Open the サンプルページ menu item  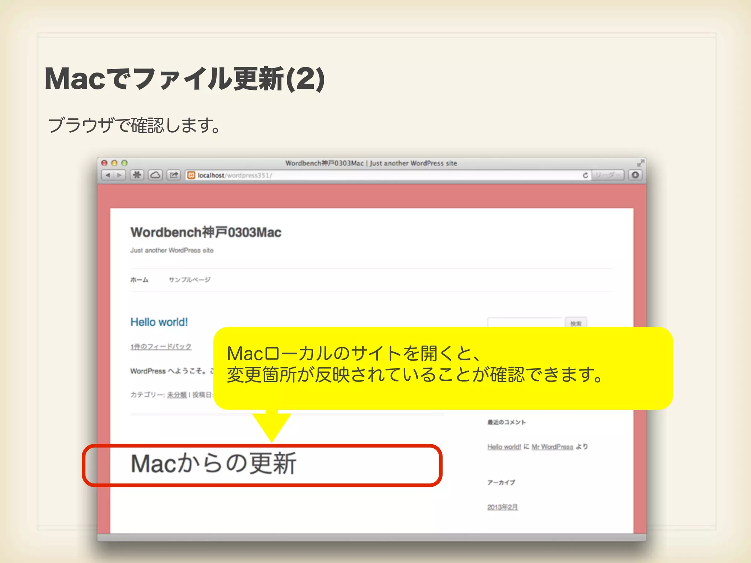[x=190, y=280]
